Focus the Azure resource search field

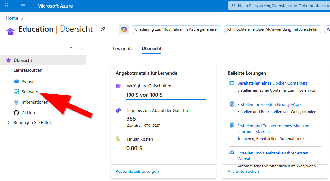(x=281, y=6)
